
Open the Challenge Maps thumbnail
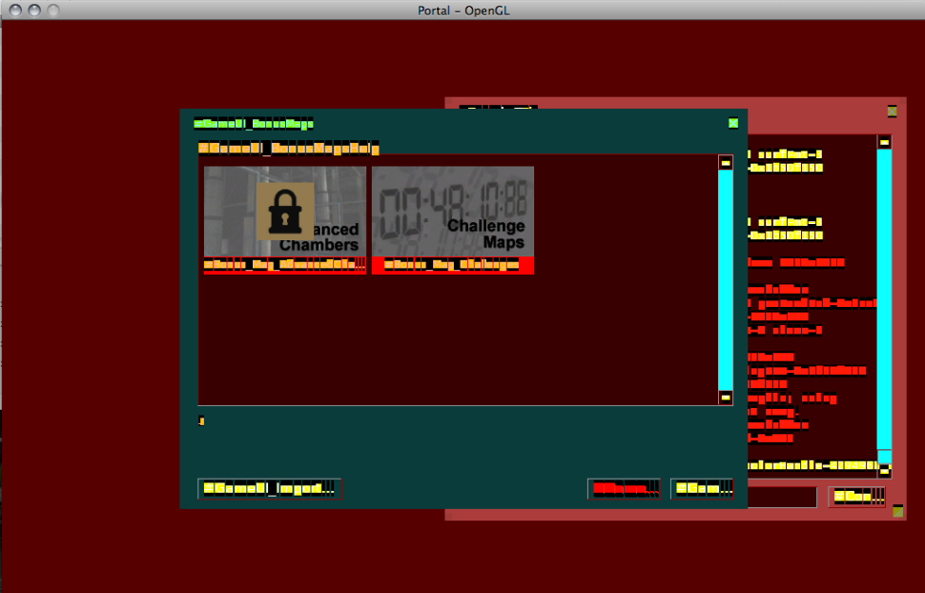(452, 212)
